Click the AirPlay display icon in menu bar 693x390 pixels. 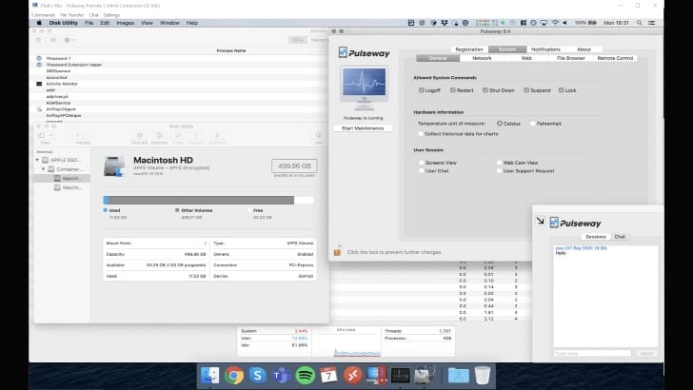click(x=544, y=23)
